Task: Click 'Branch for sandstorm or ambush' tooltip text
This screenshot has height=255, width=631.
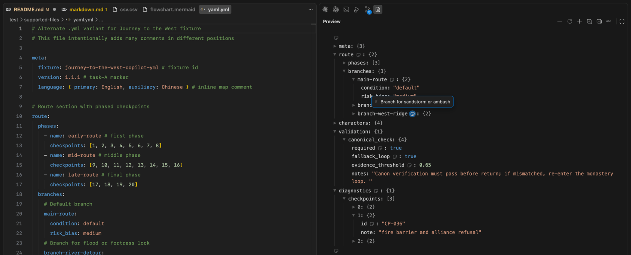Action: pos(415,102)
